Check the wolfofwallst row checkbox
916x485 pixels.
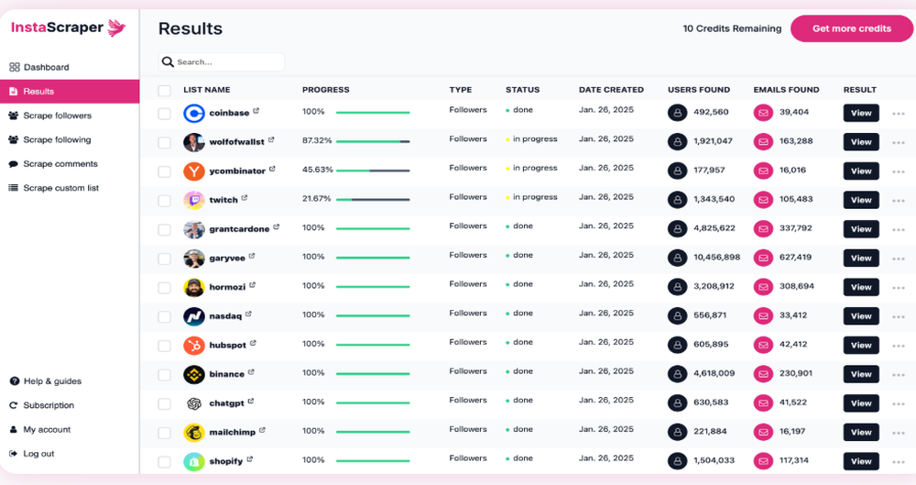(165, 142)
